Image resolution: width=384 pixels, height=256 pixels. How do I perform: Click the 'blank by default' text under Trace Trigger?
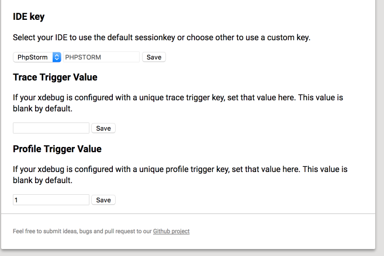(43, 108)
